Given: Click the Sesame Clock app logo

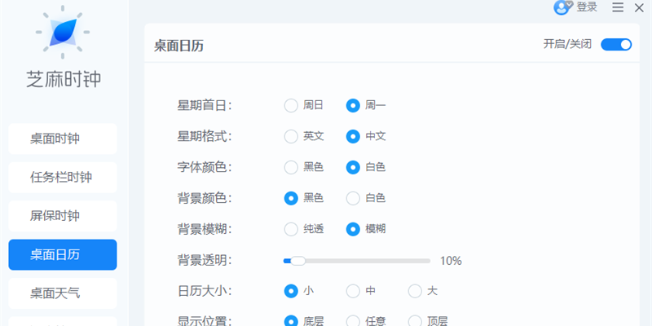Looking at the screenshot, I should click(63, 31).
